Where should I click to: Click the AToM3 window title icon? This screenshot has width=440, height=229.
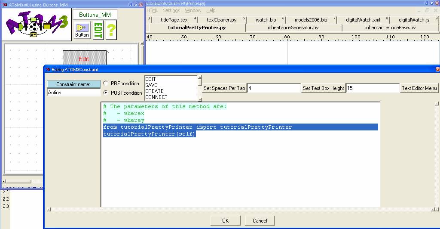pyautogui.click(x=5, y=4)
